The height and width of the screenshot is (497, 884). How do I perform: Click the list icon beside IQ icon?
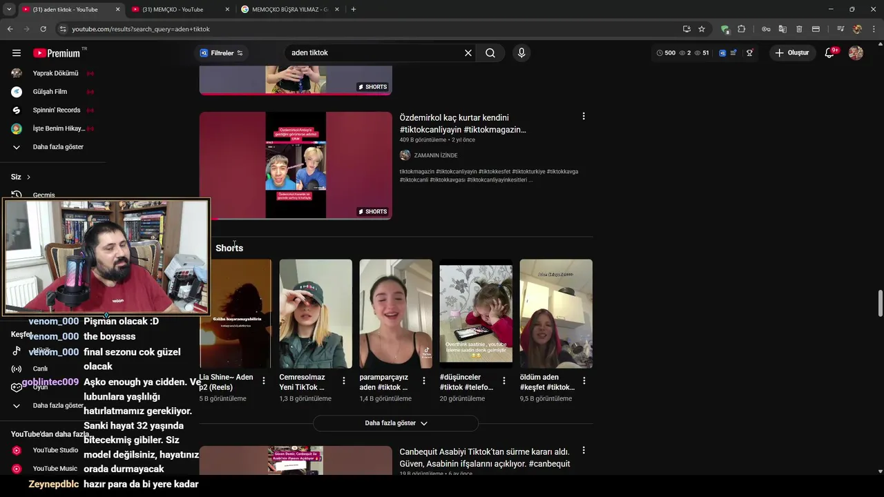tap(733, 53)
